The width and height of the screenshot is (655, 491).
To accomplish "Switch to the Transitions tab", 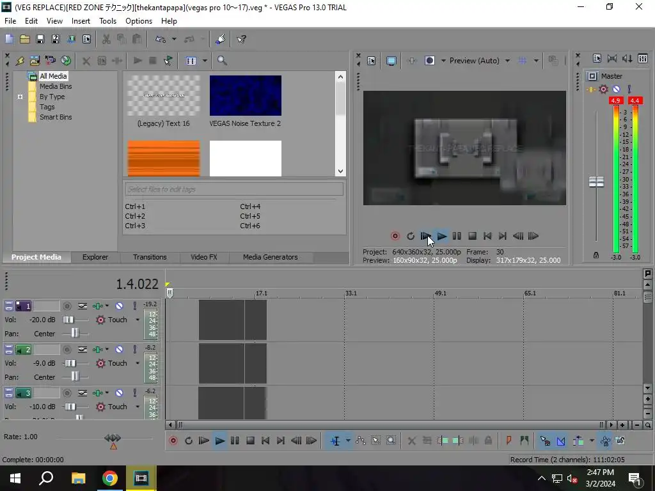I will coord(150,257).
